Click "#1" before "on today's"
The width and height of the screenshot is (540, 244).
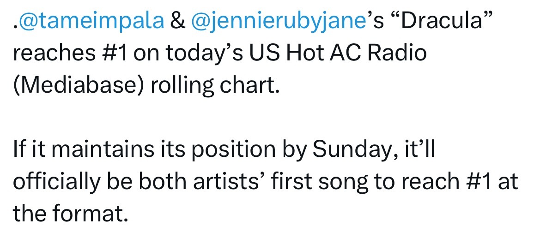point(115,53)
